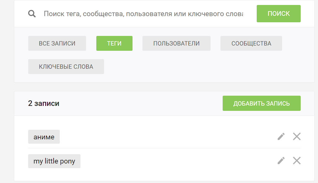318x183 pixels.
Task: Choose the КЛЮЧЕВЫЕ СЛОВА filter
Action: coord(66,67)
